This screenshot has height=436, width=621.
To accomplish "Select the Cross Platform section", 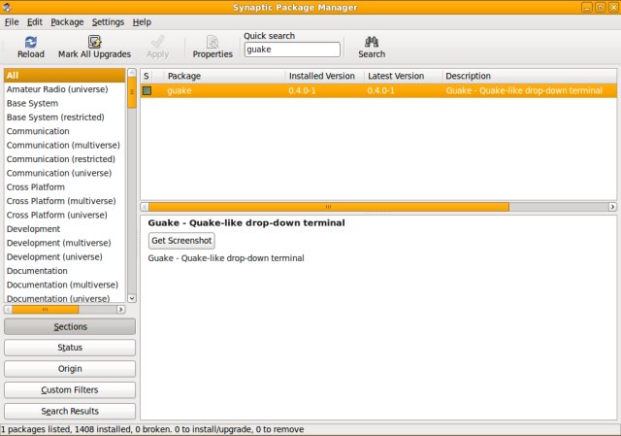I will 65,187.
